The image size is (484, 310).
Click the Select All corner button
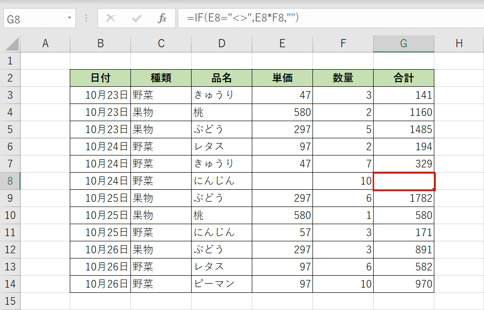click(x=11, y=43)
